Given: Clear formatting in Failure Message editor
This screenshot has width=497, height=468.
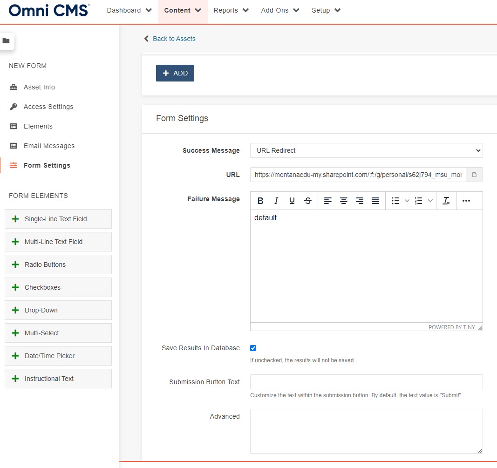Looking at the screenshot, I should click(446, 201).
